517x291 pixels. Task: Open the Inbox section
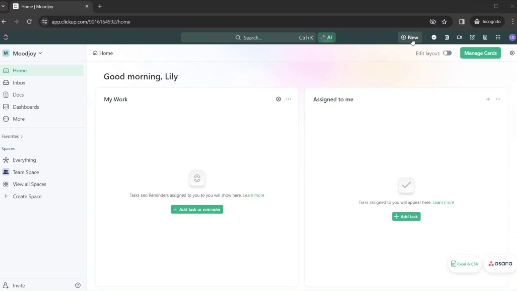point(19,82)
